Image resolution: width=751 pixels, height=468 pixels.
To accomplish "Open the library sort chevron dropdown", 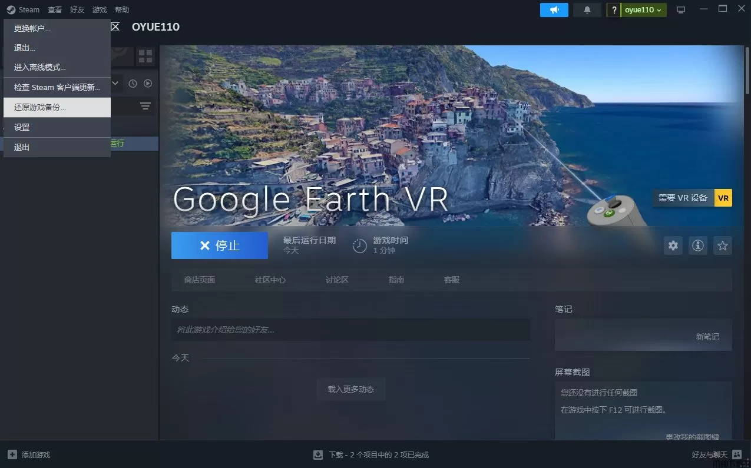I will tap(115, 84).
